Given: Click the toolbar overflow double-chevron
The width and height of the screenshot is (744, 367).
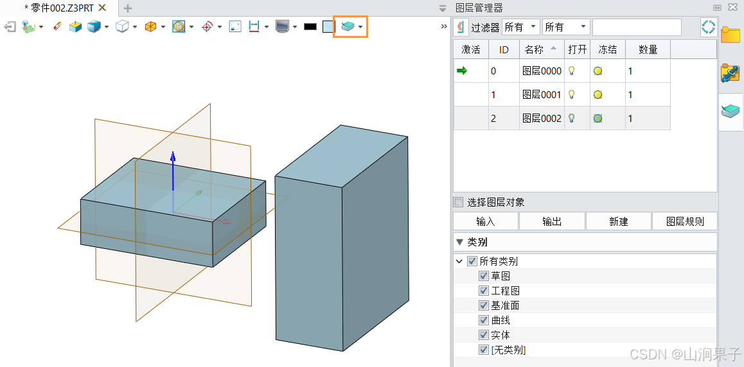Looking at the screenshot, I should coord(444,26).
